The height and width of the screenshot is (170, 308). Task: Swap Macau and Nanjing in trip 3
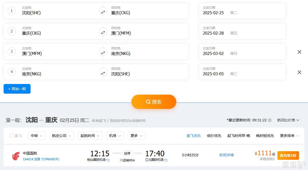(103, 52)
